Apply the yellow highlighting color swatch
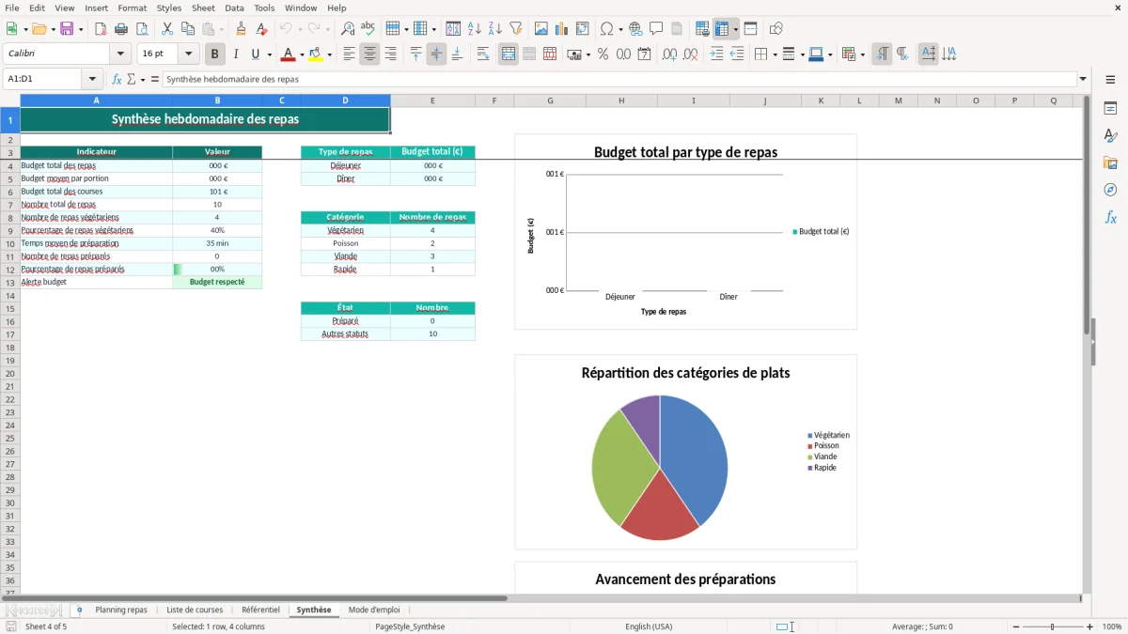The image size is (1128, 634). (316, 54)
